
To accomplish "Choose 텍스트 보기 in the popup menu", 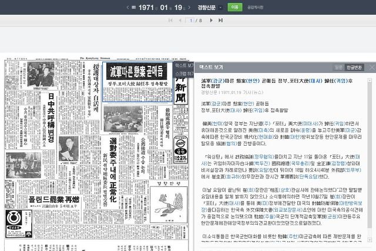I will [184, 65].
